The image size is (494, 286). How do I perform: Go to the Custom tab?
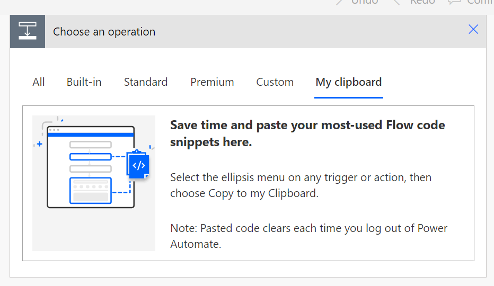275,82
